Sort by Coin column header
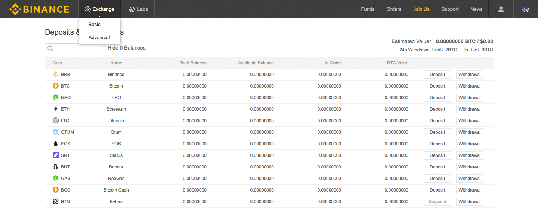The image size is (538, 208). pyautogui.click(x=57, y=63)
